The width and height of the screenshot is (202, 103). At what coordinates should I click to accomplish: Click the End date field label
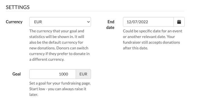click(110, 25)
